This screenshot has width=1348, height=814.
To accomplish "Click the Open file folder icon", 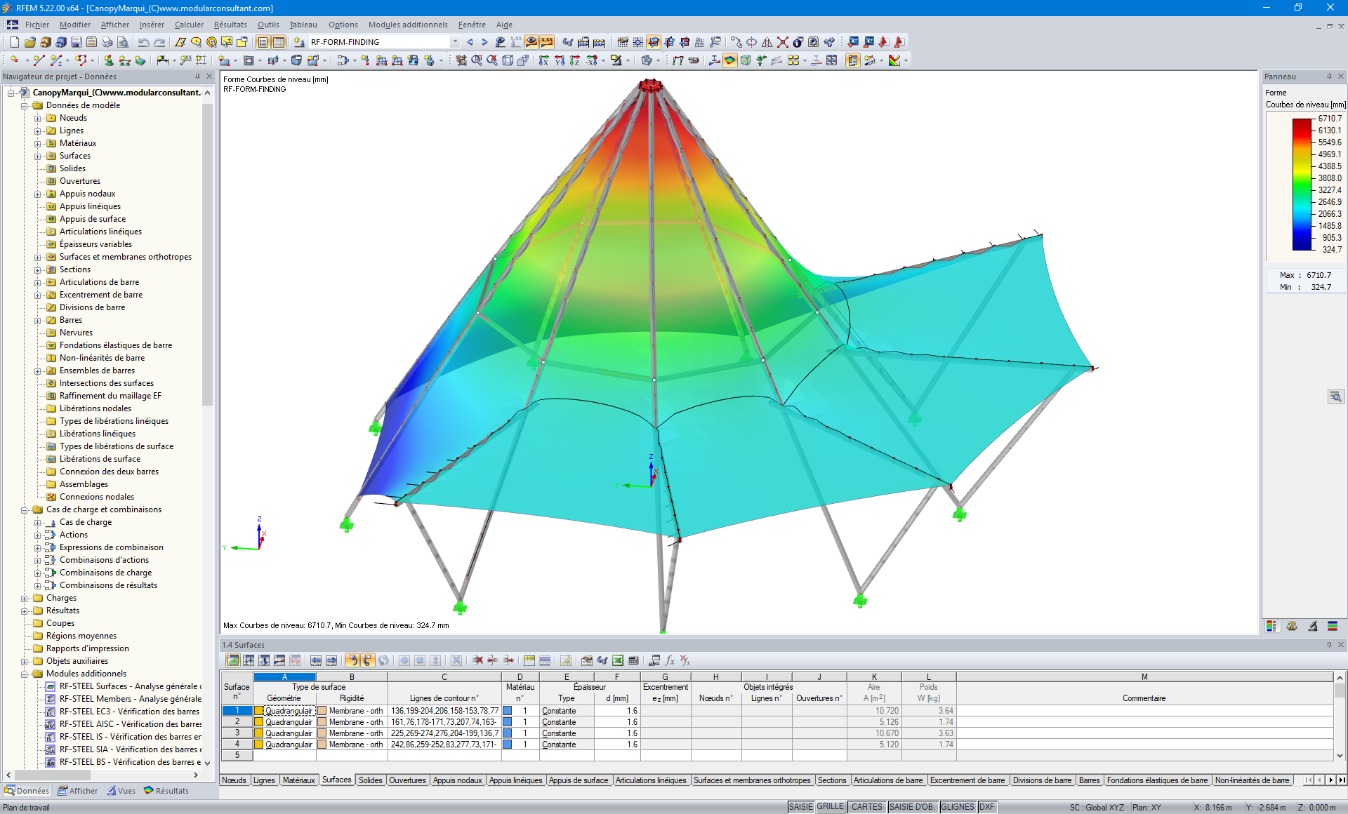I will coord(29,42).
